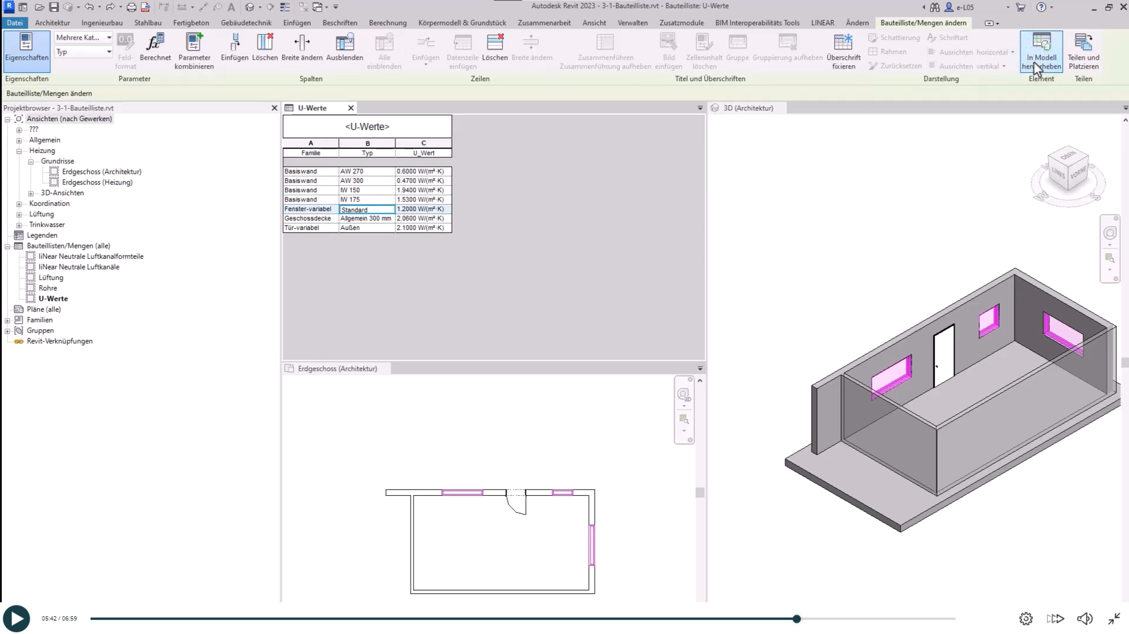The height and width of the screenshot is (634, 1129).
Task: Open Erdgeschoss (Heizung) in project browser
Action: point(97,183)
